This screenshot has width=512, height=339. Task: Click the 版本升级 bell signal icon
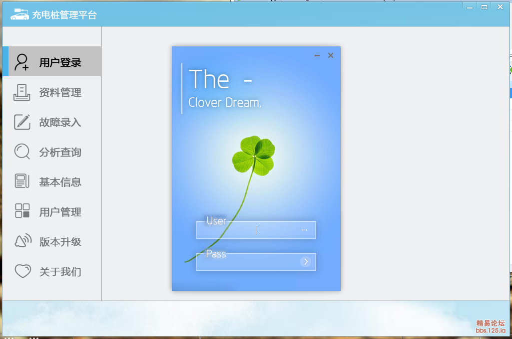point(23,241)
